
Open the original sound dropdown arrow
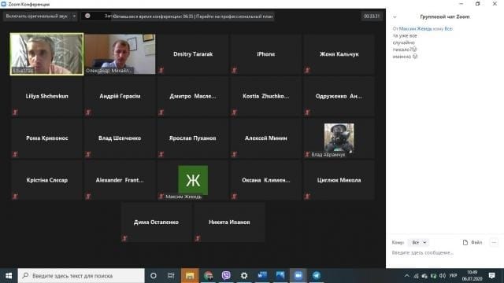[x=74, y=16]
